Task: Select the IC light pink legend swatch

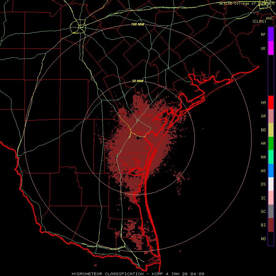Action: tap(271, 198)
